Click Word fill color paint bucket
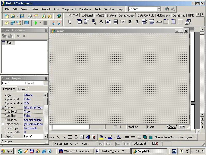 pos(101,137)
